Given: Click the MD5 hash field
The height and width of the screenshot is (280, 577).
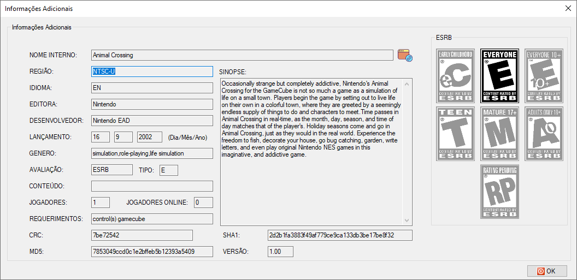Looking at the screenshot, I should pos(152,252).
